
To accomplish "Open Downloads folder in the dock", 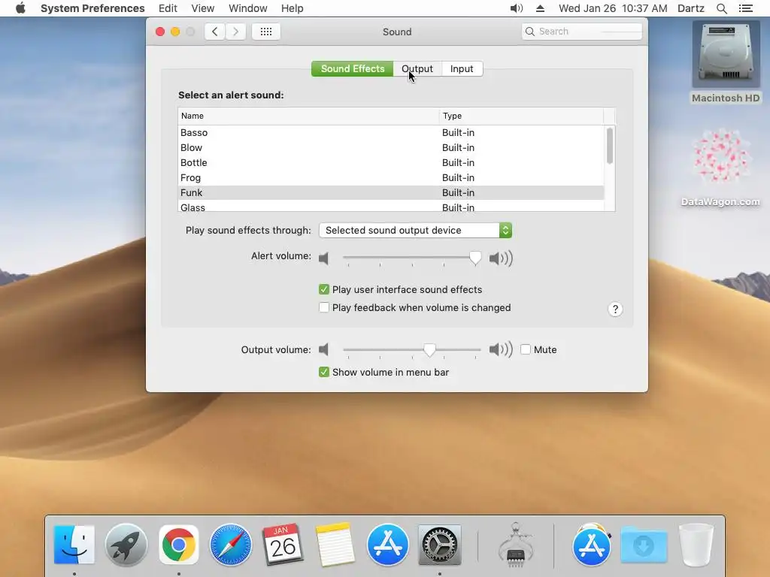I will (x=644, y=545).
